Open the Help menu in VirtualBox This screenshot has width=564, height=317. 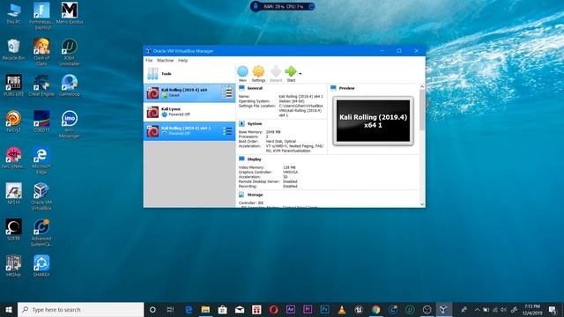point(182,61)
